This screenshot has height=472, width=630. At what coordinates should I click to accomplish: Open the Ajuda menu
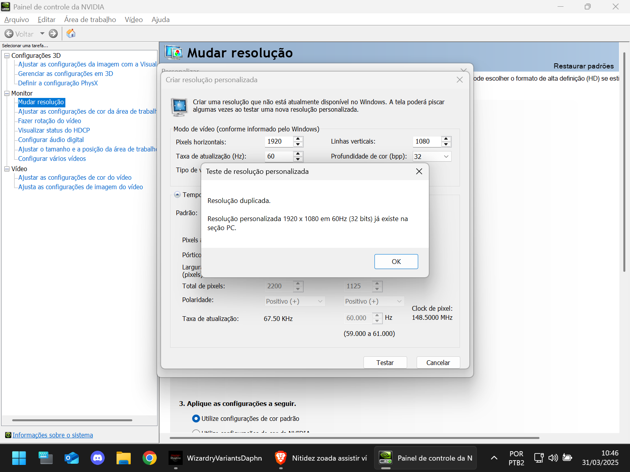161,20
